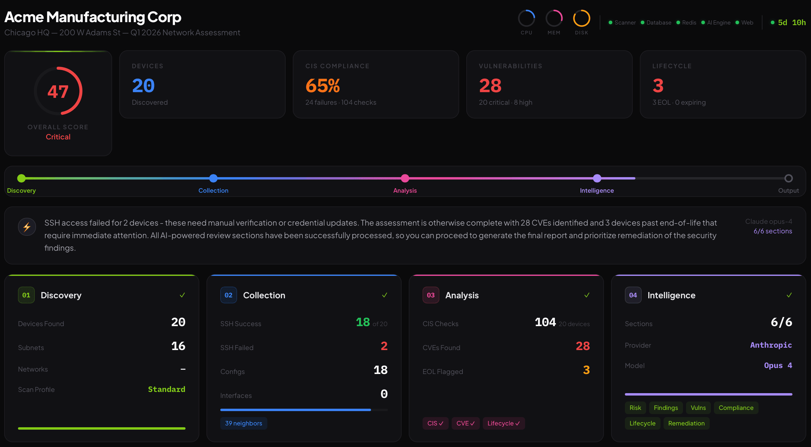Select the Intelligence stage in the pipeline
811x447 pixels.
point(597,178)
